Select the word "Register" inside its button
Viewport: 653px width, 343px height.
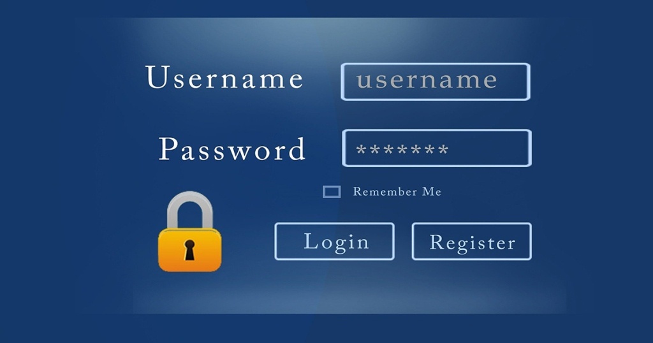tap(473, 243)
